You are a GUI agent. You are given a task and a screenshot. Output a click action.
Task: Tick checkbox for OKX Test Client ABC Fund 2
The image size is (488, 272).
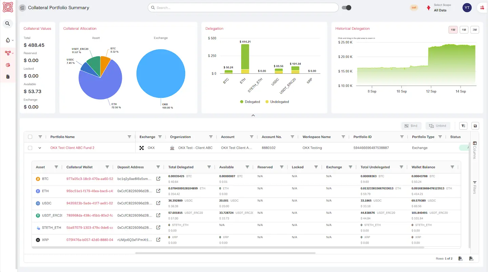click(30, 148)
